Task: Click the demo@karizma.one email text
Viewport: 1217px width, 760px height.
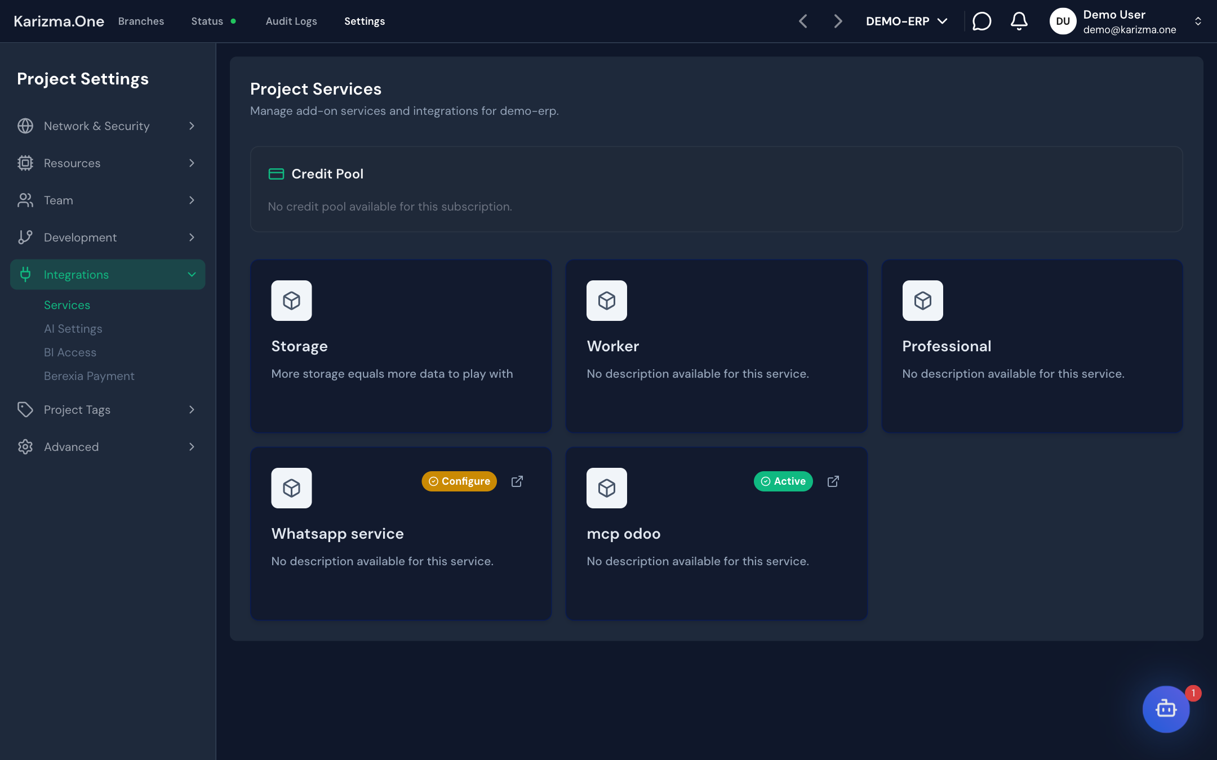Action: [1130, 30]
